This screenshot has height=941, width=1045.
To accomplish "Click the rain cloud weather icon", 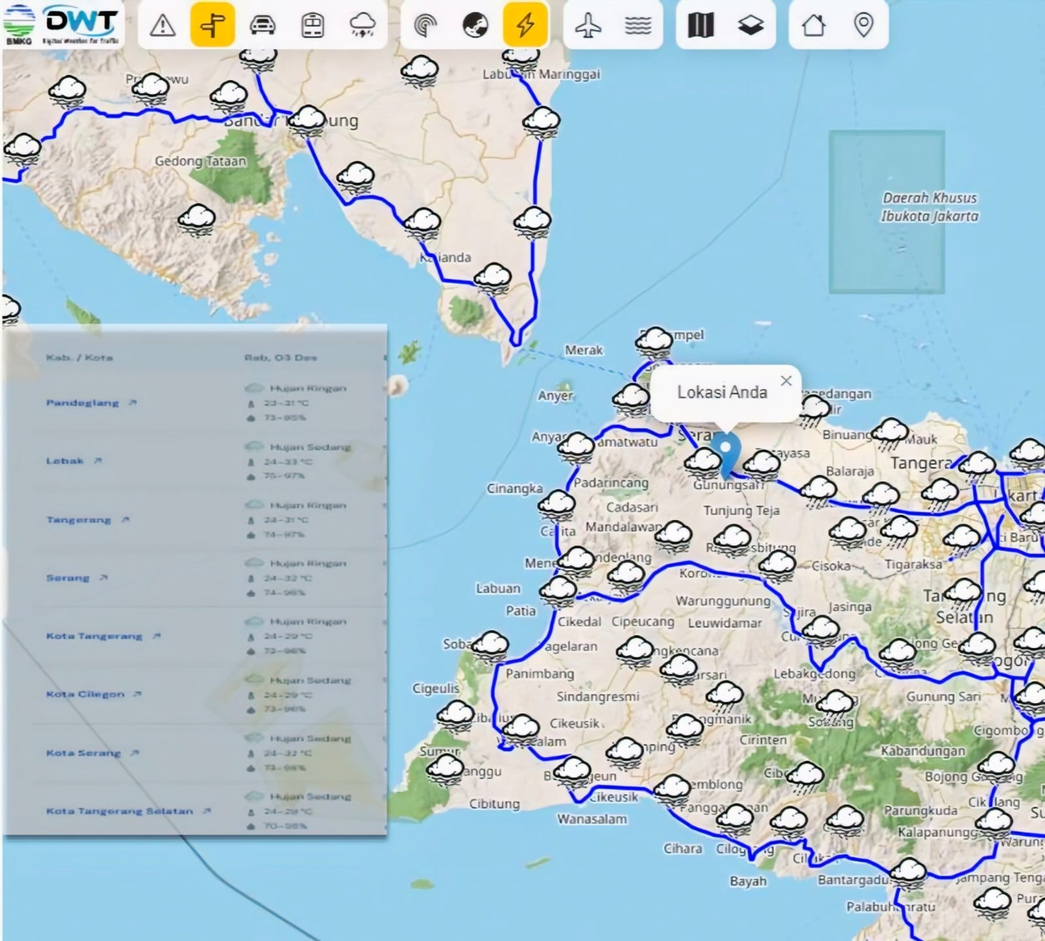I will click(x=362, y=25).
